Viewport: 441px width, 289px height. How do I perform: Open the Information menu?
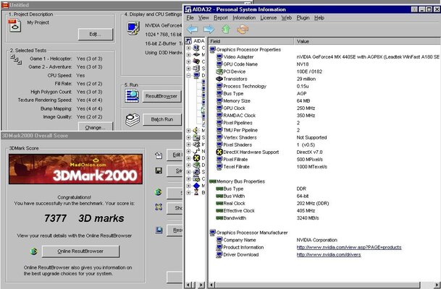click(244, 17)
